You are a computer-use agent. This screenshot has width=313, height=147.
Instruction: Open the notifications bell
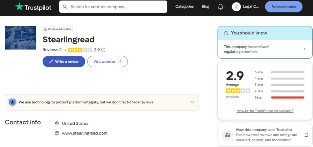point(221,7)
